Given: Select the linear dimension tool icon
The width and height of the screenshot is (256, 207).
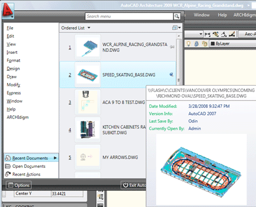Looking at the screenshot, I should pyautogui.click(x=207, y=34).
